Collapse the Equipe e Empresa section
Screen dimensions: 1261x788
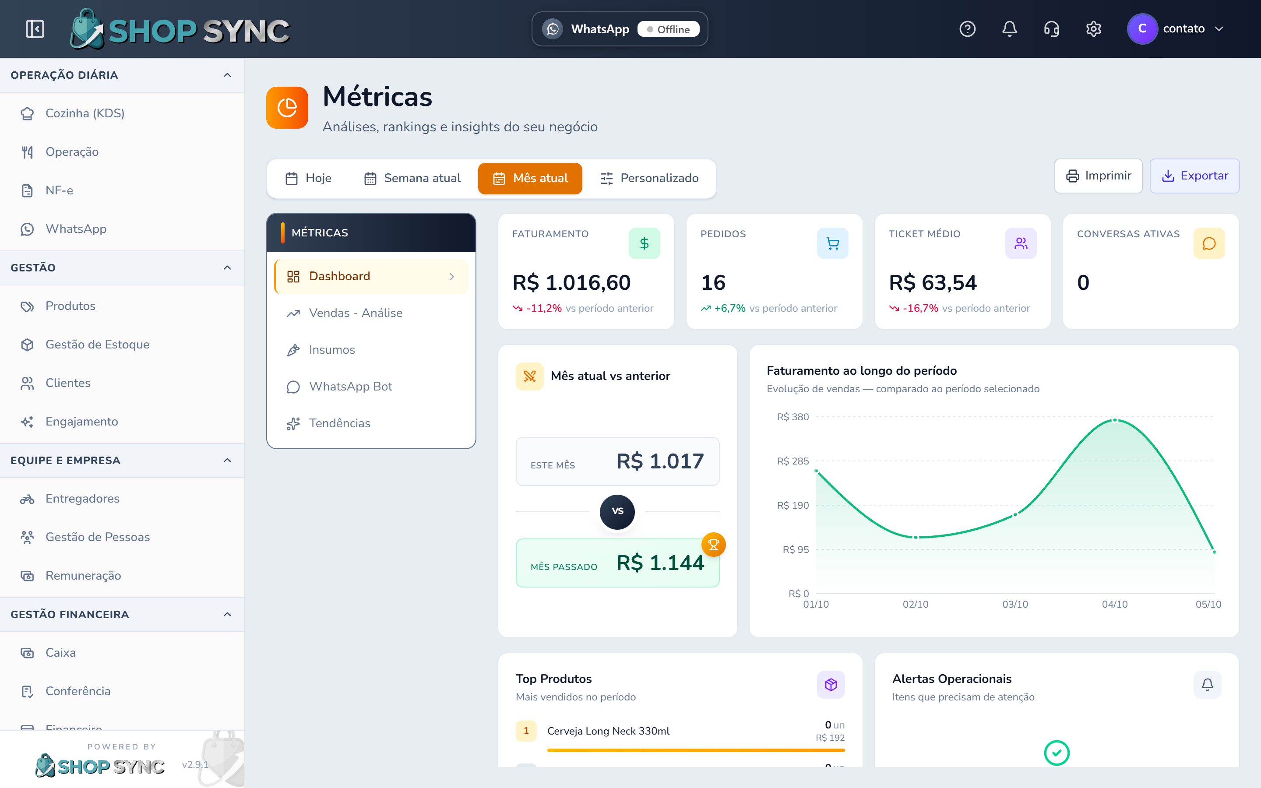227,460
